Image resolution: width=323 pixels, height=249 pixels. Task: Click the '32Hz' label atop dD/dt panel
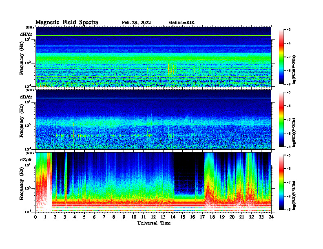point(30,90)
